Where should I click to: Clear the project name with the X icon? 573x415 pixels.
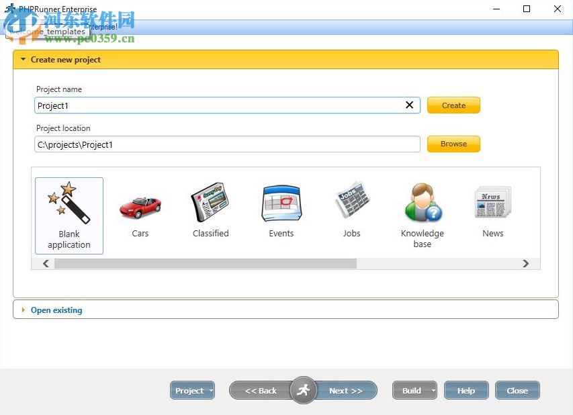click(409, 105)
